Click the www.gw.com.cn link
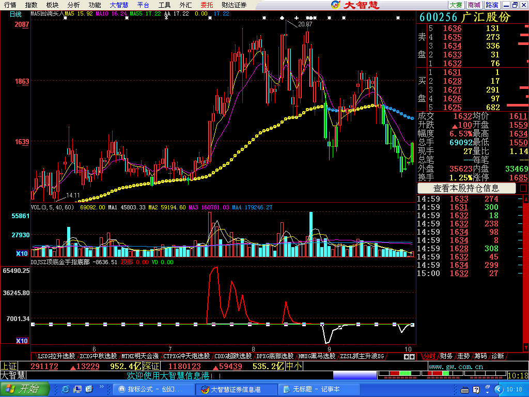529x397 pixels. pos(456,367)
